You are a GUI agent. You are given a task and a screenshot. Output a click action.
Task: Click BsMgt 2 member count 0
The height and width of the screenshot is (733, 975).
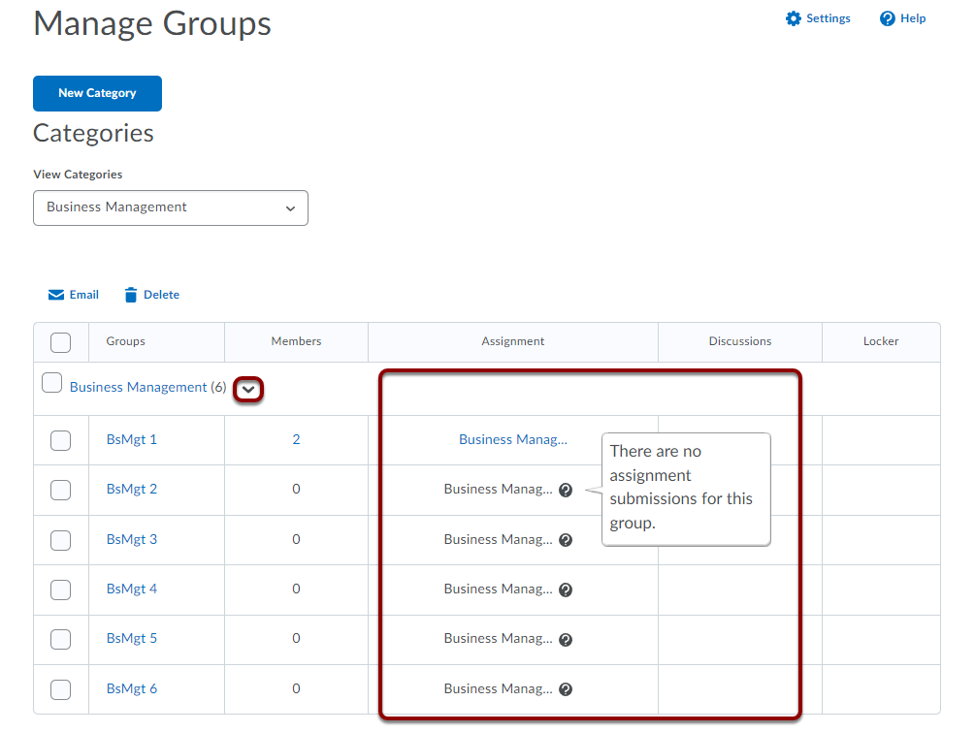[296, 490]
